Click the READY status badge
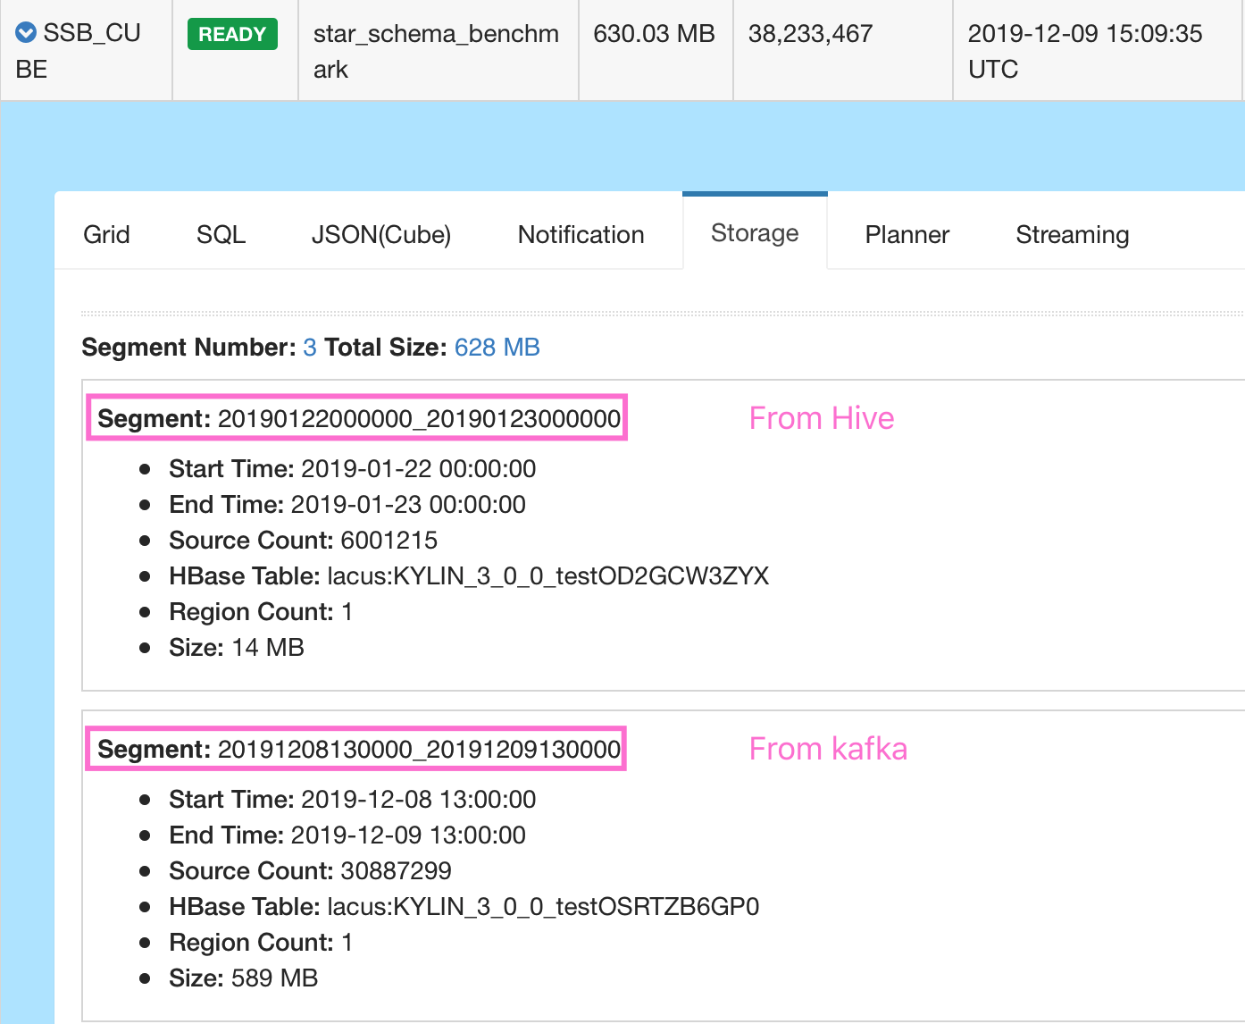This screenshot has width=1245, height=1024. point(232,34)
